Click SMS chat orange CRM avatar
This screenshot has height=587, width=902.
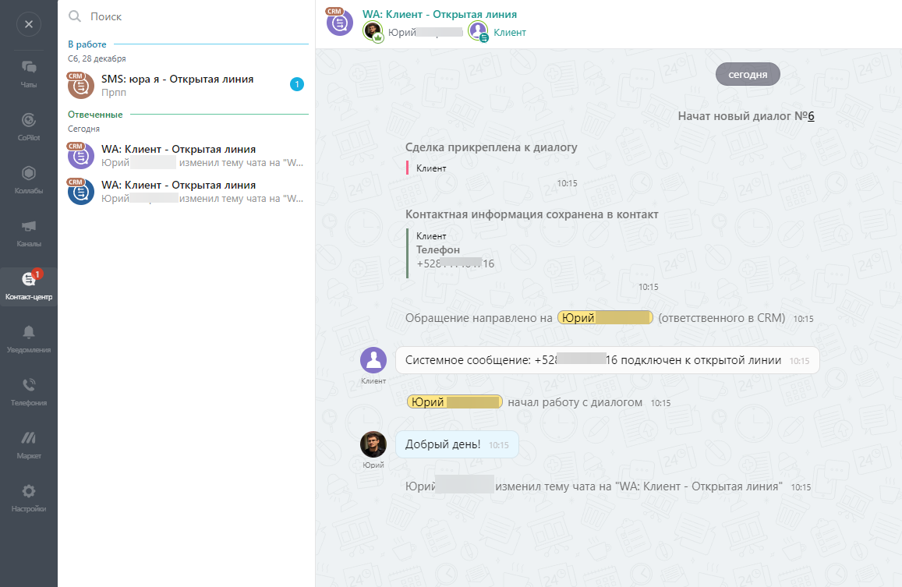point(80,86)
